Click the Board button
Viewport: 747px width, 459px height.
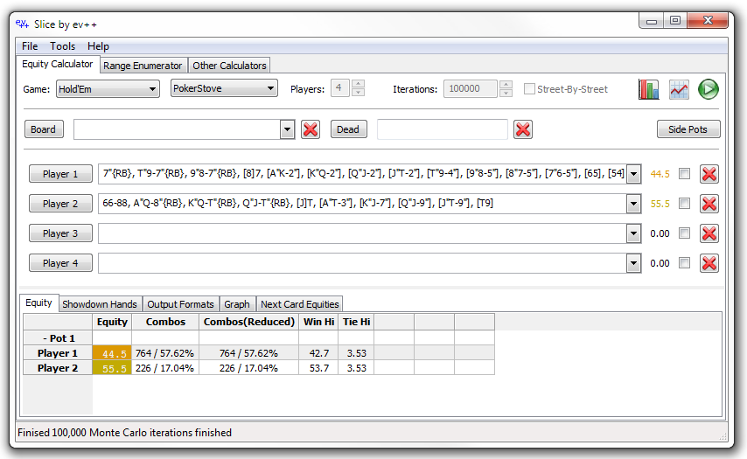(44, 129)
